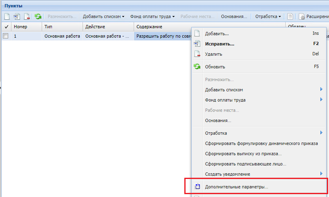Toggle the select-all checkmark column header
Viewport: 329px width, 197px height.
[x=6, y=27]
